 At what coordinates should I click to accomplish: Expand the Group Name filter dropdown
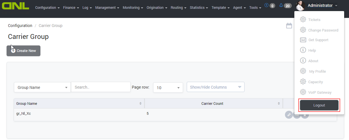[x=42, y=87]
